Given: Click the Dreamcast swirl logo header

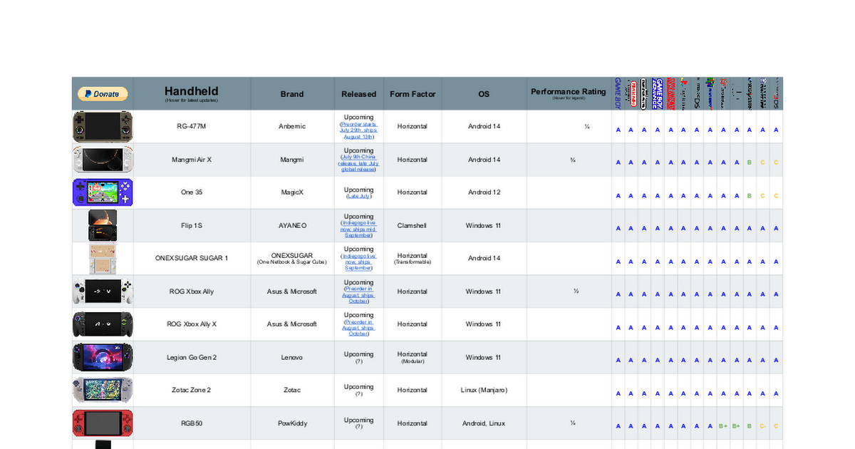Looking at the screenshot, I should coord(723,93).
